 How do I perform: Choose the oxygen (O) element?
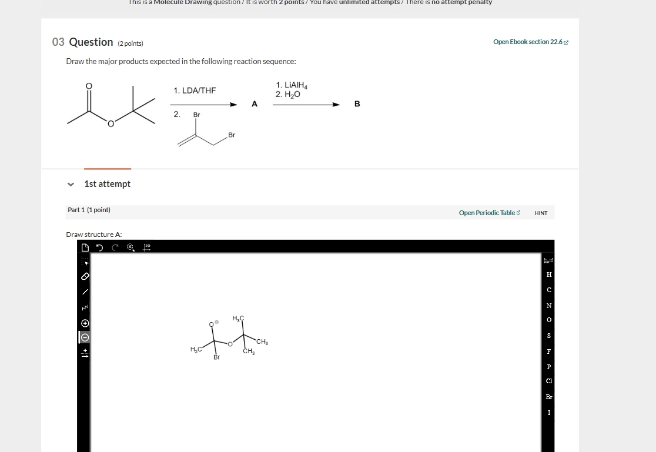tap(549, 320)
